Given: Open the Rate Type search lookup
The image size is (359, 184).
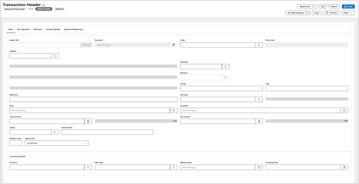Looking at the screenshot, I should (x=174, y=168).
